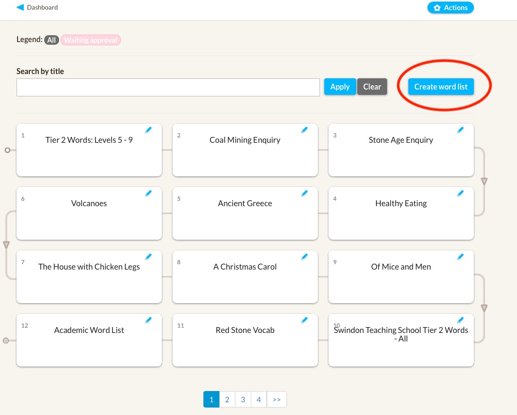Apply the title search
Viewport: 517px width, 415px height.
tap(340, 87)
